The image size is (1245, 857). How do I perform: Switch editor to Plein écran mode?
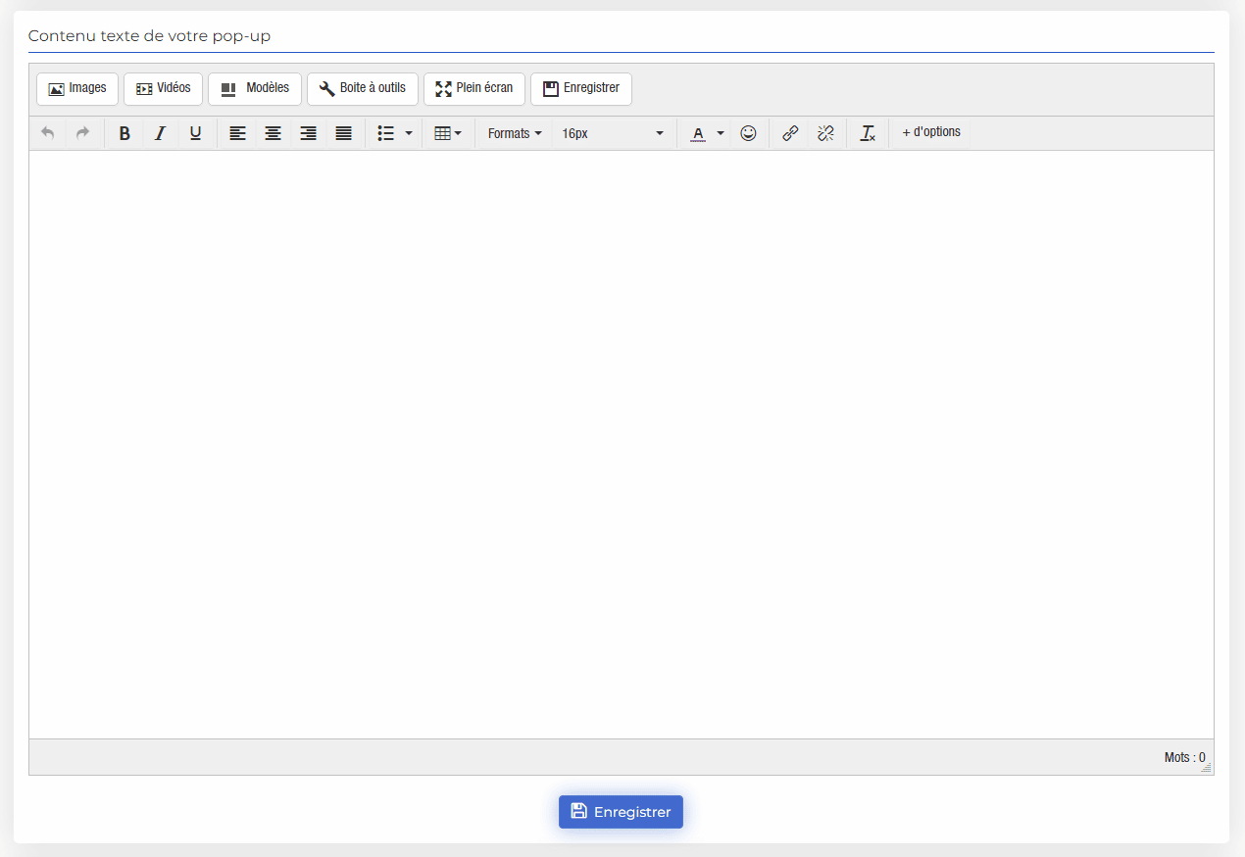click(x=474, y=88)
